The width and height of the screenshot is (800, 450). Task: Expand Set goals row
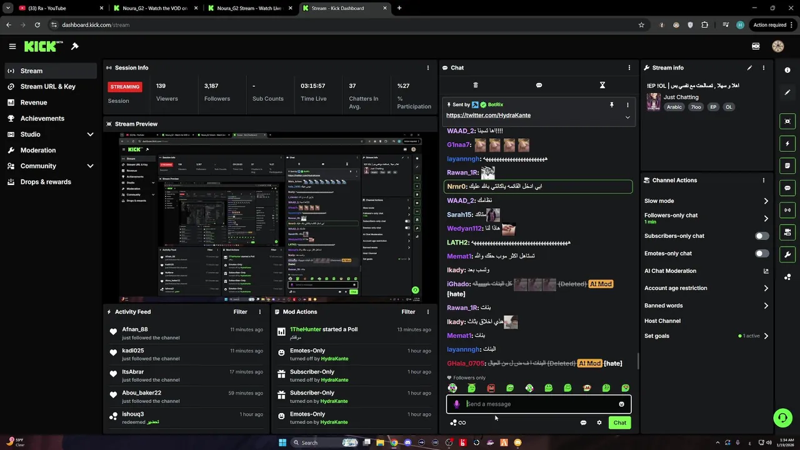pos(706,336)
